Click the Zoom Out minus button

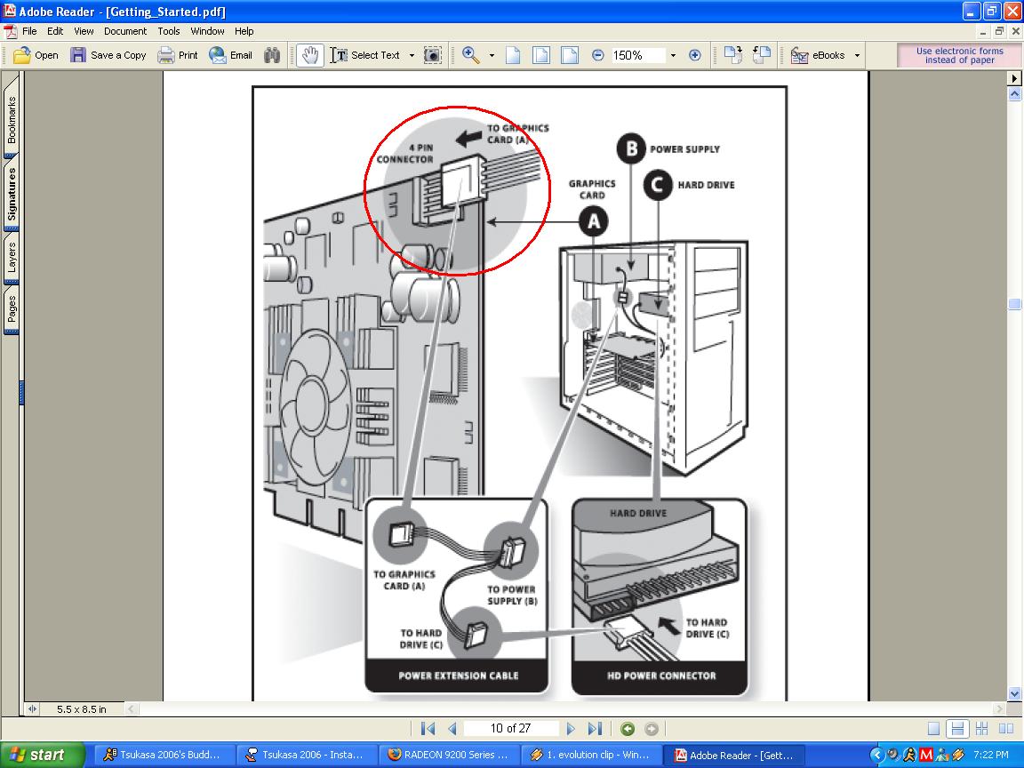(597, 55)
